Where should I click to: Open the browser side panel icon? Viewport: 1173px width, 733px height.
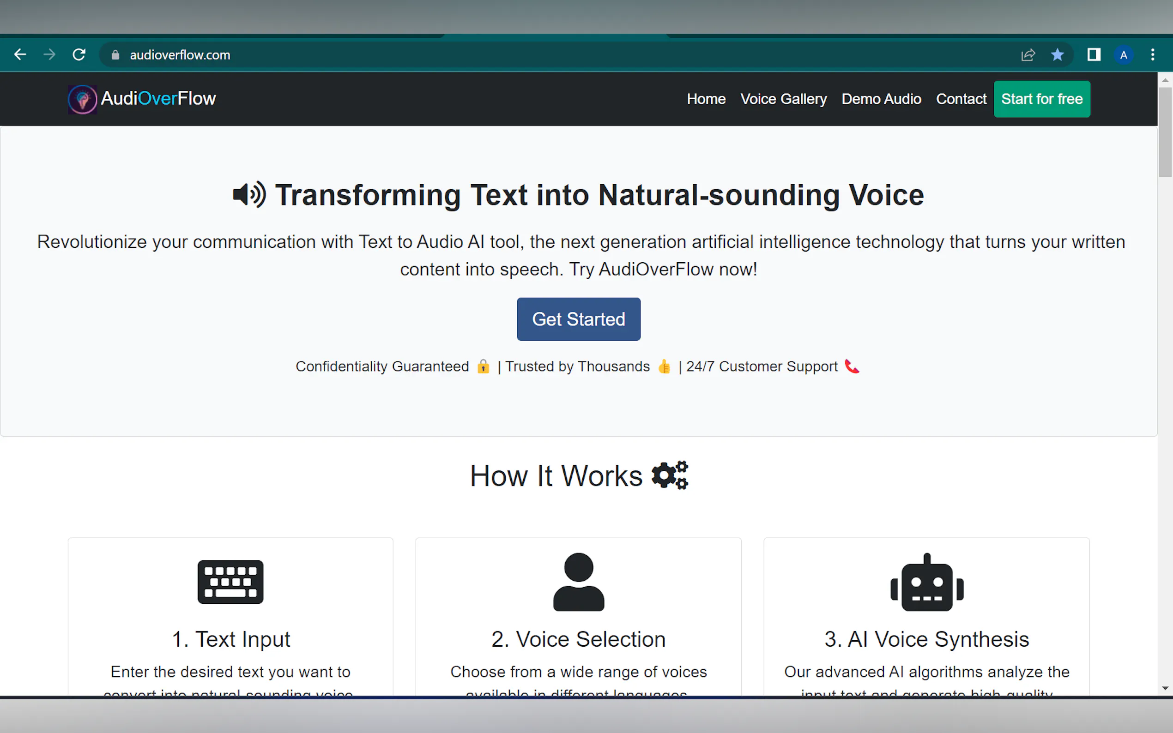pos(1094,55)
